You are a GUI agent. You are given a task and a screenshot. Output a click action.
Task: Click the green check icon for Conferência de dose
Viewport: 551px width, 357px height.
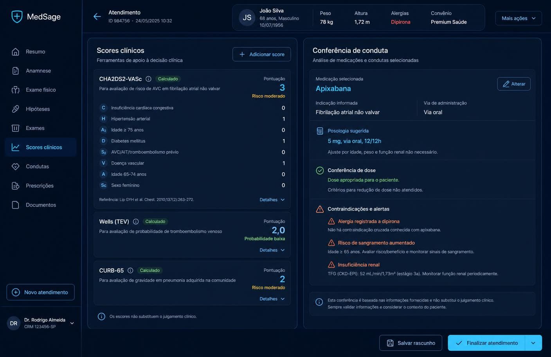tap(320, 170)
